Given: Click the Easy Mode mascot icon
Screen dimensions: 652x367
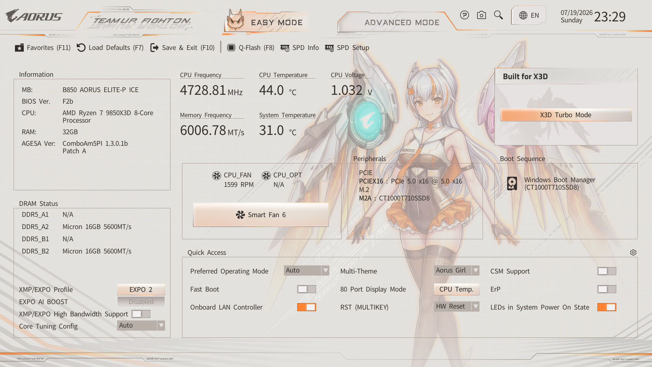Looking at the screenshot, I should coord(235,20).
